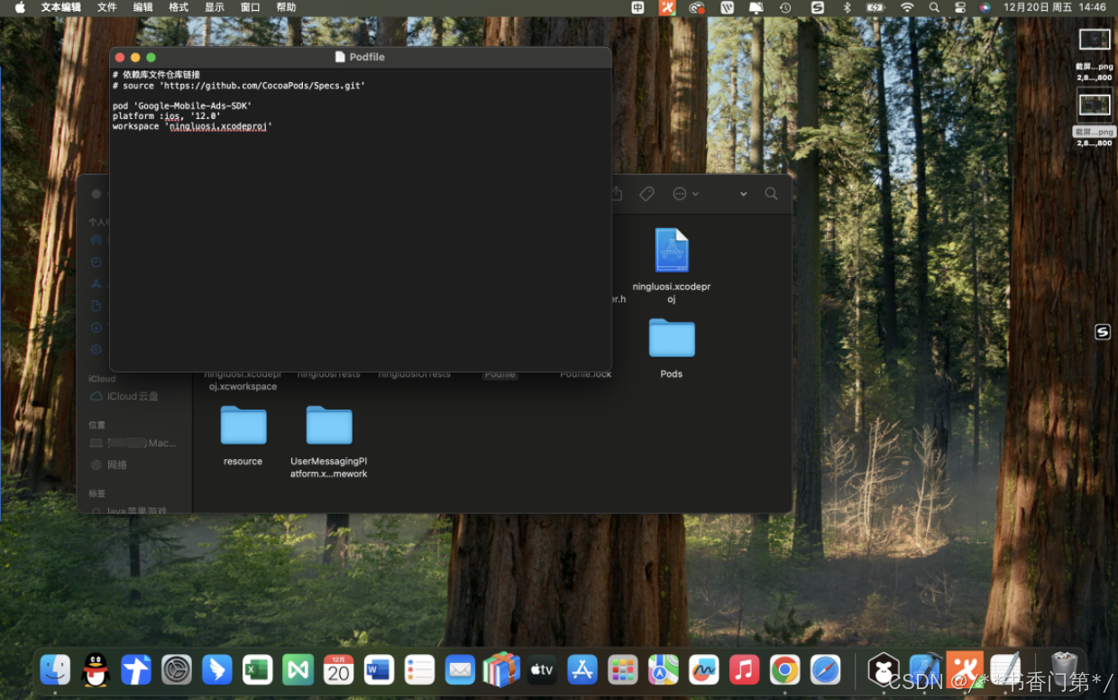Open the UserMessagingPlatform framework folder
1118x700 pixels.
[x=329, y=425]
